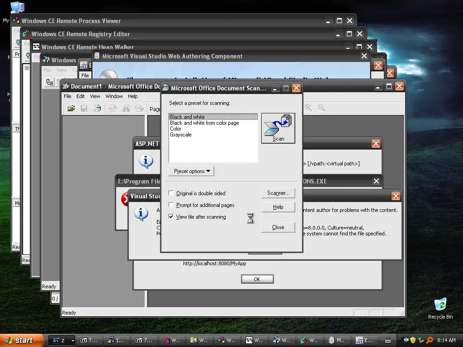Click the Scan button with scanner icon
Viewport: 463px width, 347px height.
pos(278,128)
